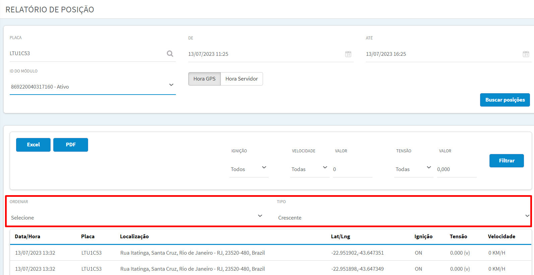This screenshot has width=534, height=275.
Task: Open the Ignição Todos dropdown
Action: 249,169
